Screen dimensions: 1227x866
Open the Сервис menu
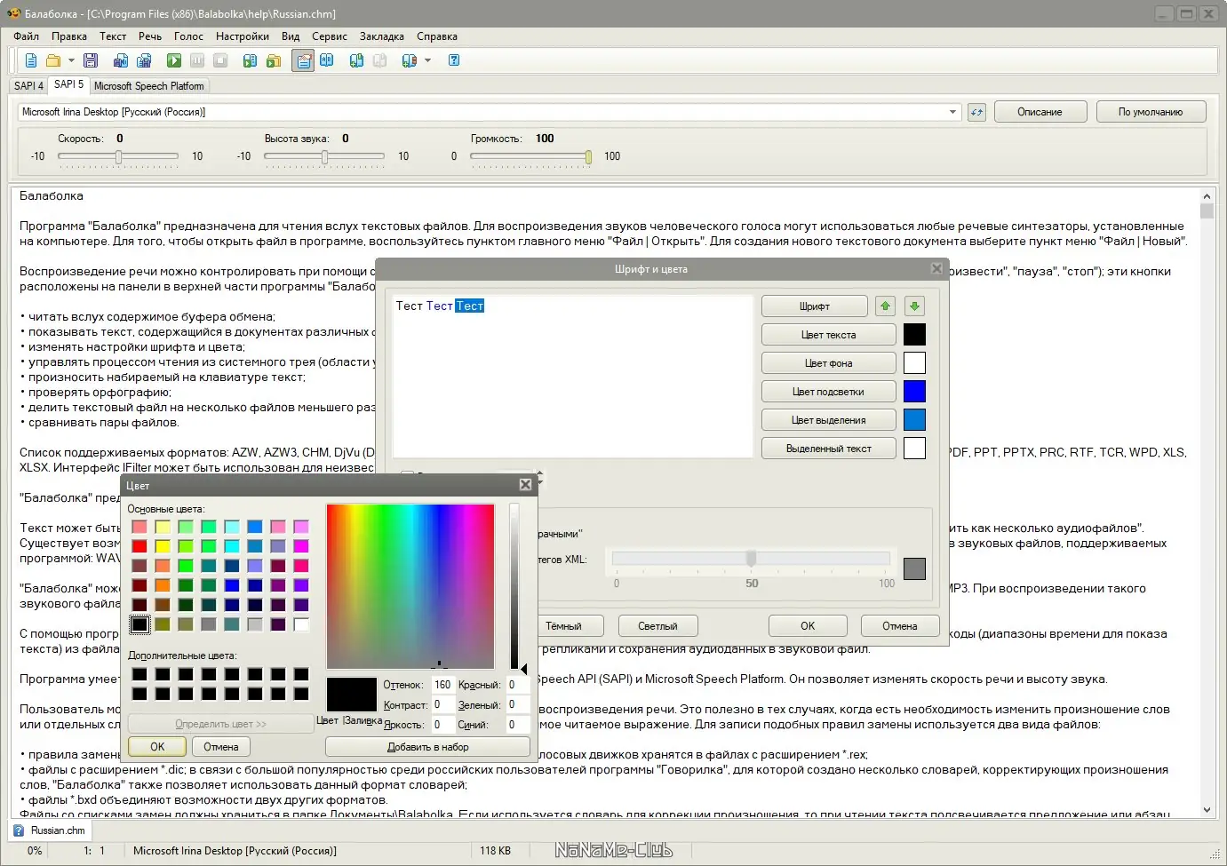[x=330, y=36]
